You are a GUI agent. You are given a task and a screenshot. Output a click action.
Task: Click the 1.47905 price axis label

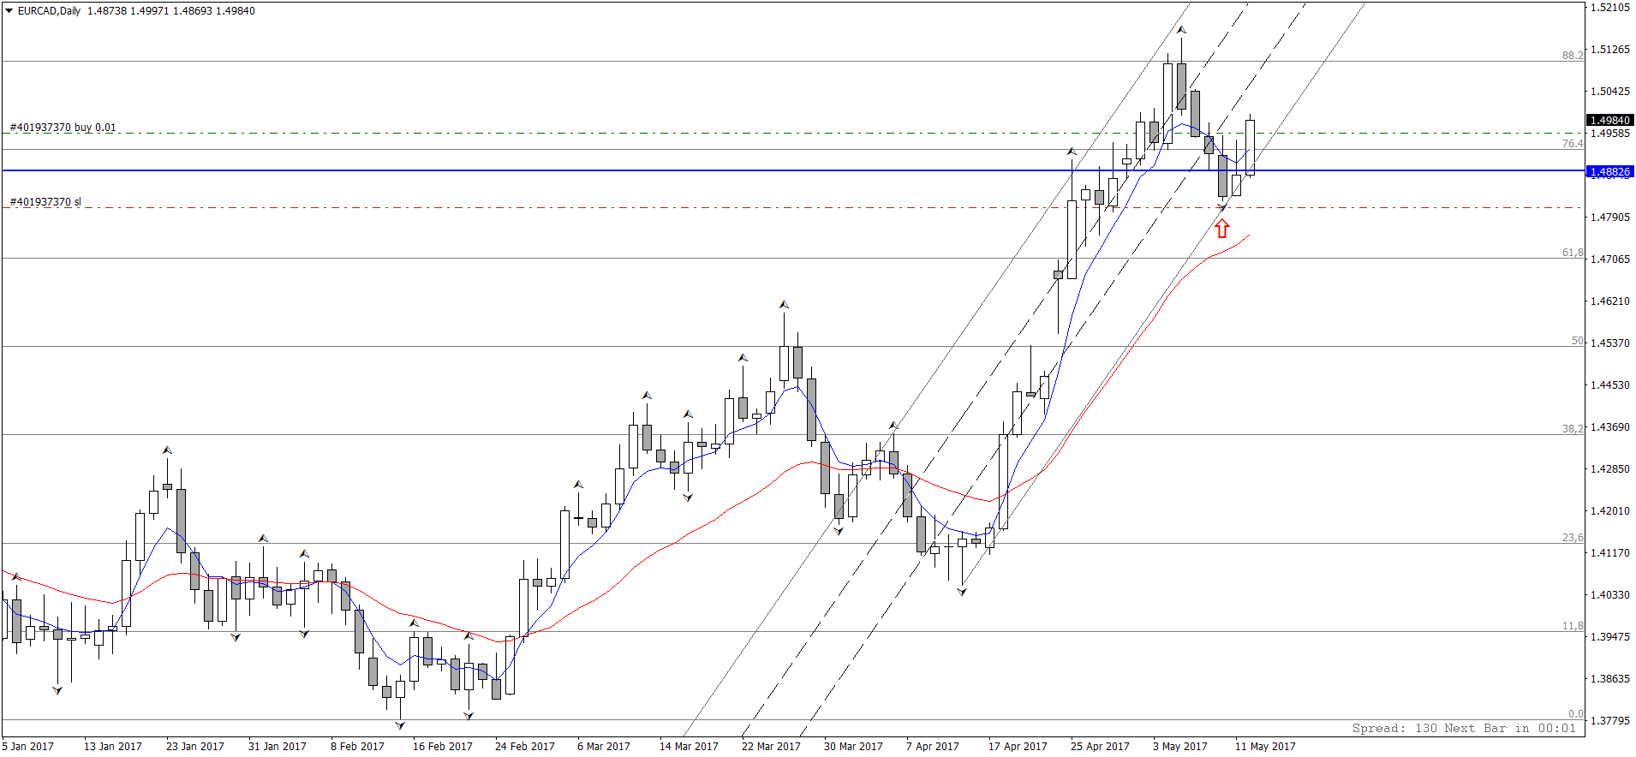(x=1610, y=218)
